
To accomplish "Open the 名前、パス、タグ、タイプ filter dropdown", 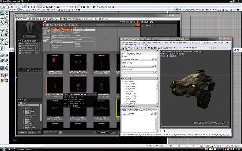I will (59, 25).
